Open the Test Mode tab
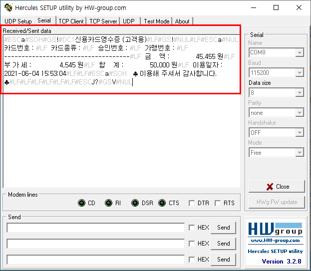Viewport: 311px width, 271px height. (x=156, y=21)
